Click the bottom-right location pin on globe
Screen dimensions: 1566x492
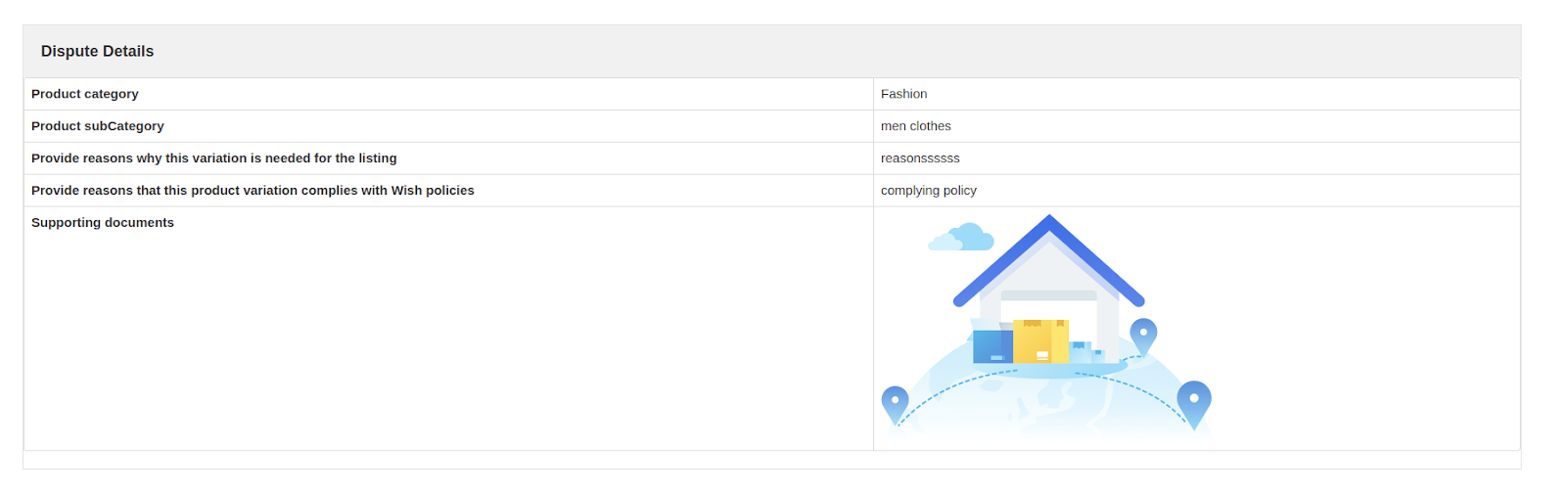[x=1193, y=401]
